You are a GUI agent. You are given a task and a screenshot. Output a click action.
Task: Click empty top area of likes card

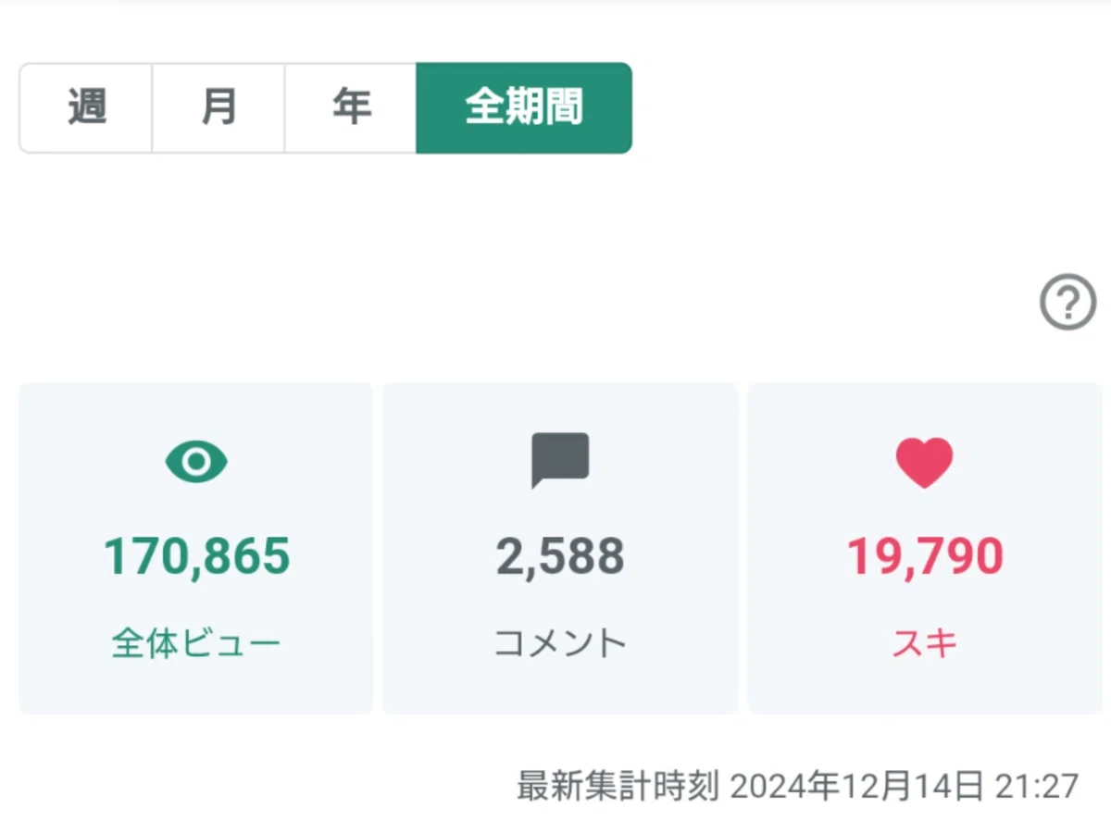pyautogui.click(x=924, y=407)
